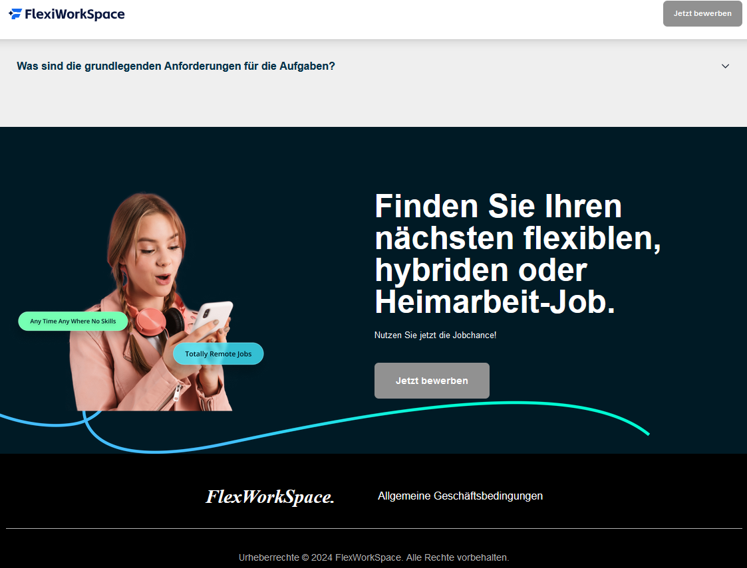Screen dimensions: 747x568
Task: Click the FlexiWorkSpace logo in the header
Action: (x=67, y=14)
